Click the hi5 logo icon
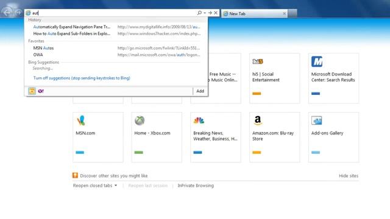 (x=258, y=61)
